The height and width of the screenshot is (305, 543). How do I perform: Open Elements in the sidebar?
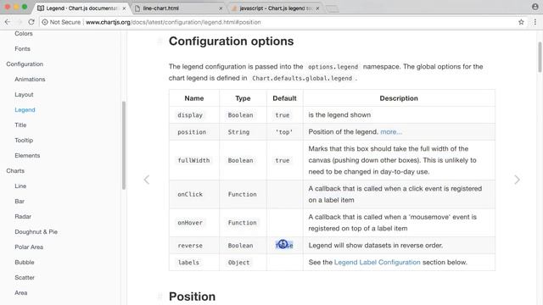click(27, 155)
